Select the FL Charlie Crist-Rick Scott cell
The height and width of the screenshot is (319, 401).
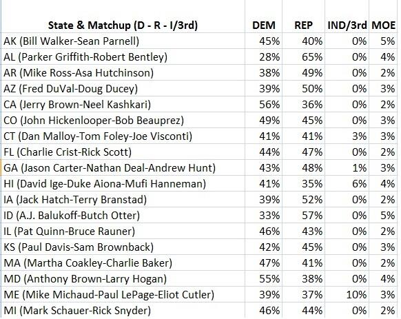(123, 152)
